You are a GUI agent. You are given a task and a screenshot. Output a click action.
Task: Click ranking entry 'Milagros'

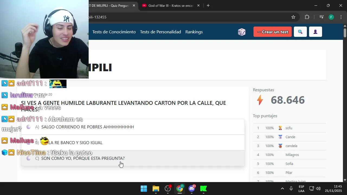(292, 155)
